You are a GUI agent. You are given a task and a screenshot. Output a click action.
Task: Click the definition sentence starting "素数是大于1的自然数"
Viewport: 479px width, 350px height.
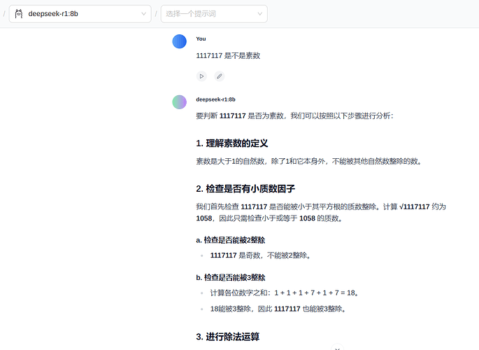pyautogui.click(x=309, y=161)
